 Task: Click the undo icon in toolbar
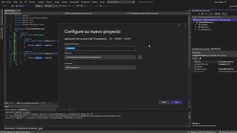(26, 6)
